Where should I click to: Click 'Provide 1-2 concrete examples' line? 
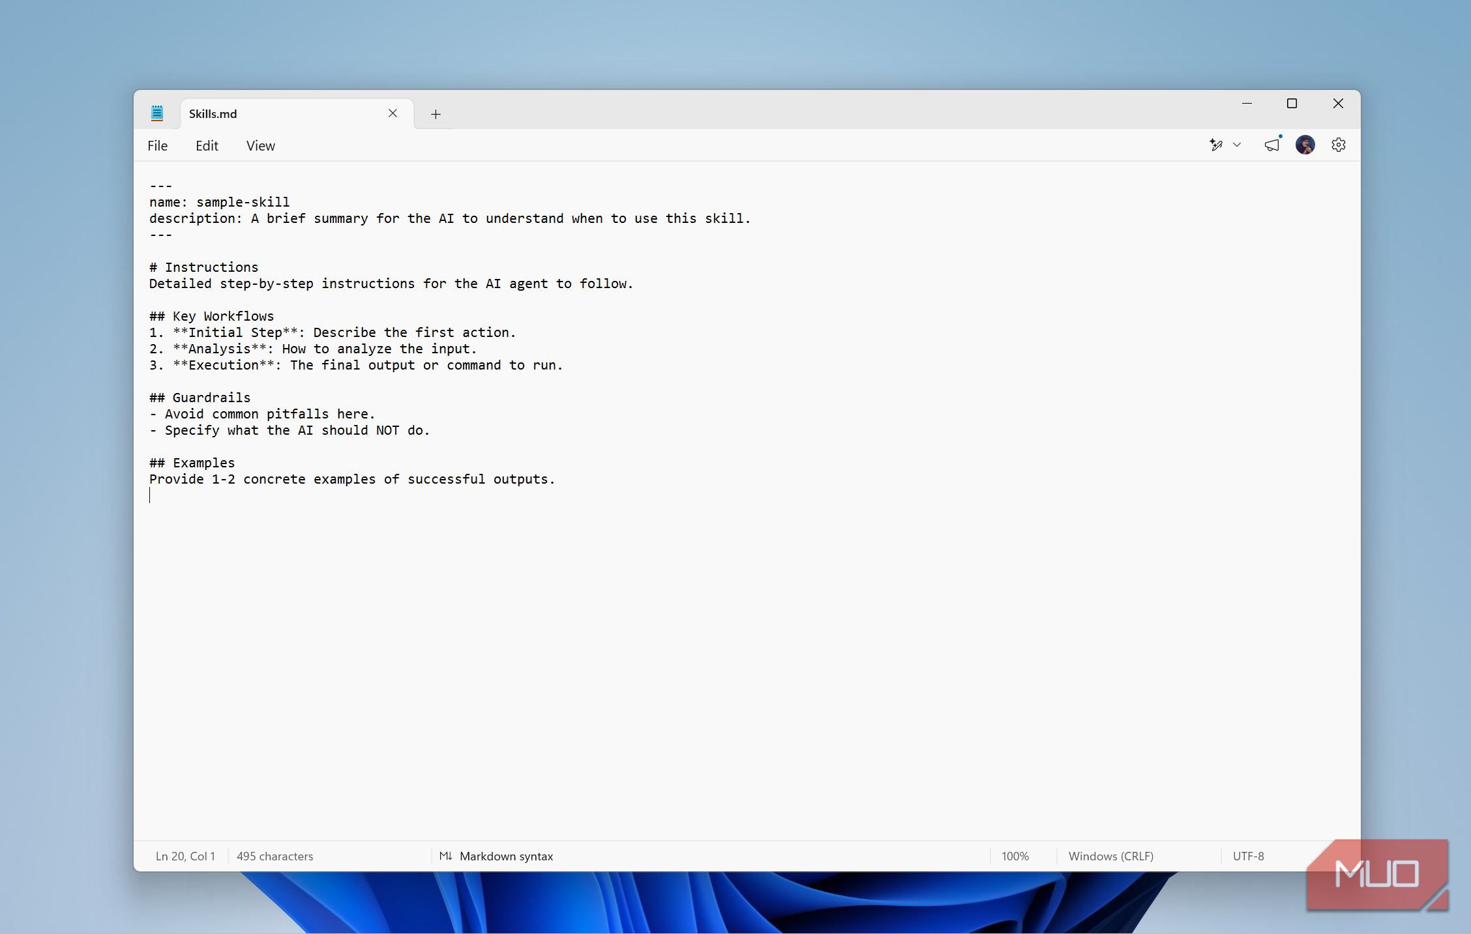[x=352, y=479]
